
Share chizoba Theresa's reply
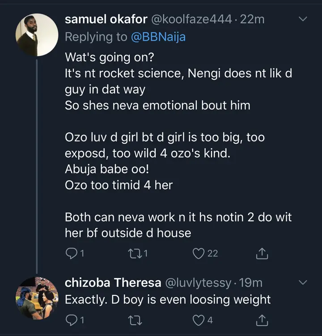click(x=262, y=319)
